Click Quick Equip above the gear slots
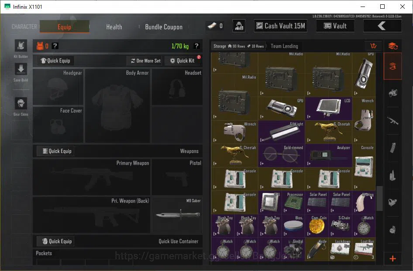 tap(55, 61)
